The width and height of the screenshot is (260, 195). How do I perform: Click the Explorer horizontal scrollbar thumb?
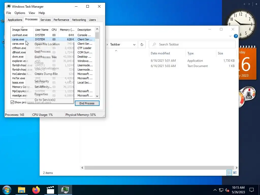(159, 168)
